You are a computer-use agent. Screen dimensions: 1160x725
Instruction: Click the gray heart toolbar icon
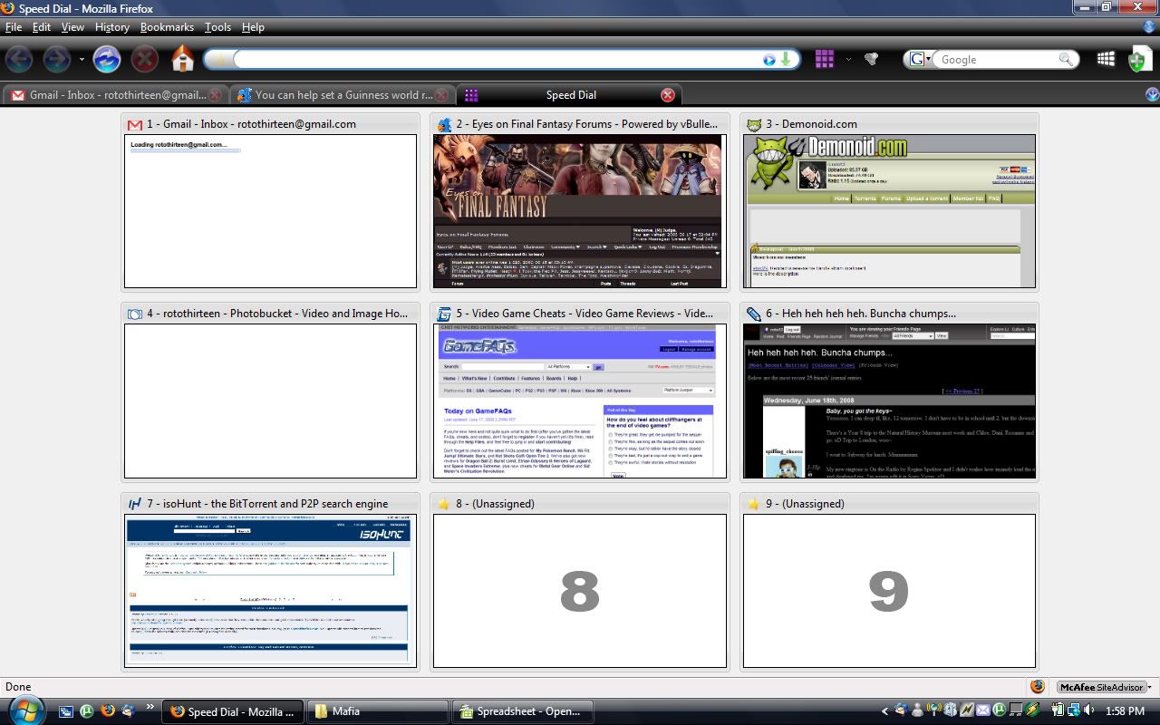[x=871, y=60]
